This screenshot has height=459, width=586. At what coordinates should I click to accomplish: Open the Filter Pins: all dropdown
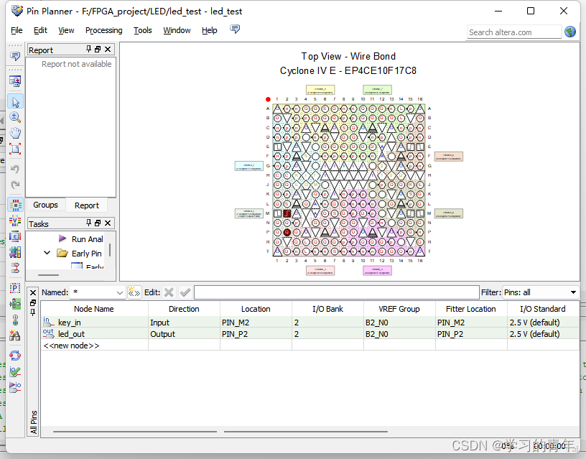click(x=572, y=292)
